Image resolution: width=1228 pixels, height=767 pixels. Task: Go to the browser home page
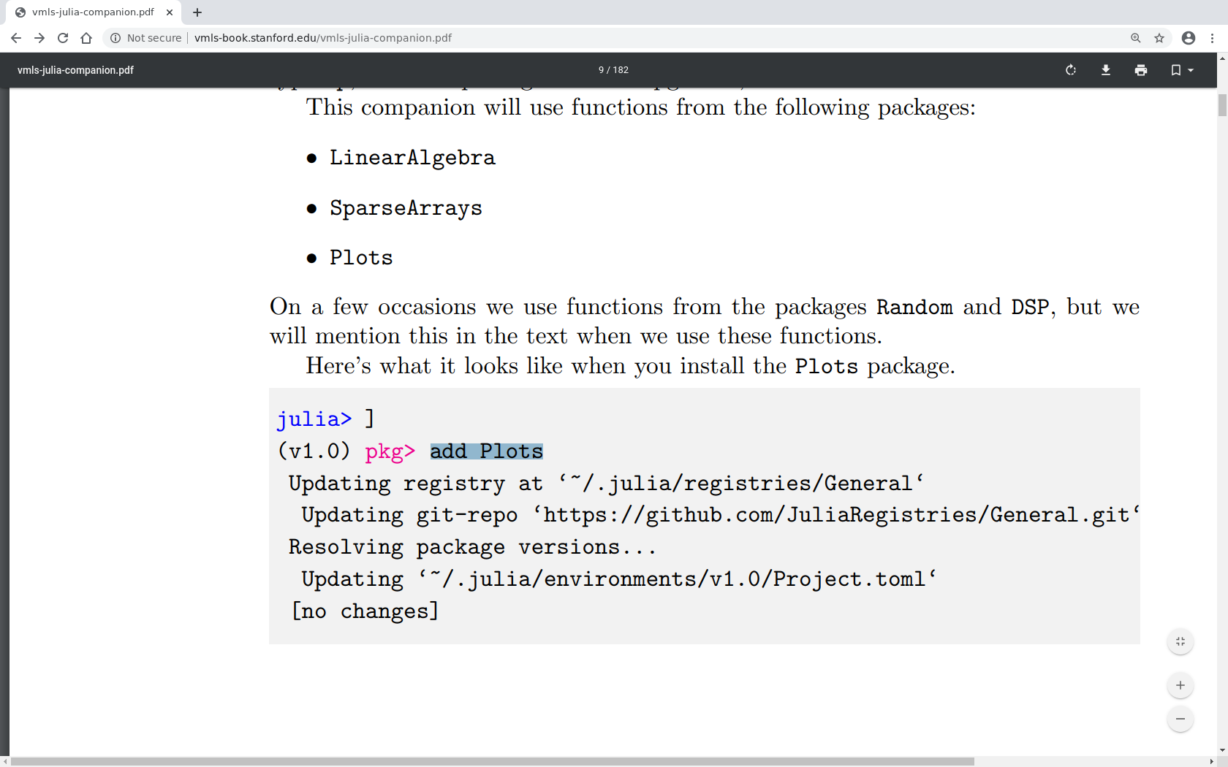[86, 38]
